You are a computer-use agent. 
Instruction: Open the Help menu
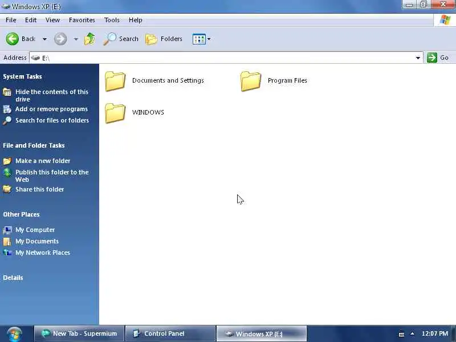click(x=136, y=20)
